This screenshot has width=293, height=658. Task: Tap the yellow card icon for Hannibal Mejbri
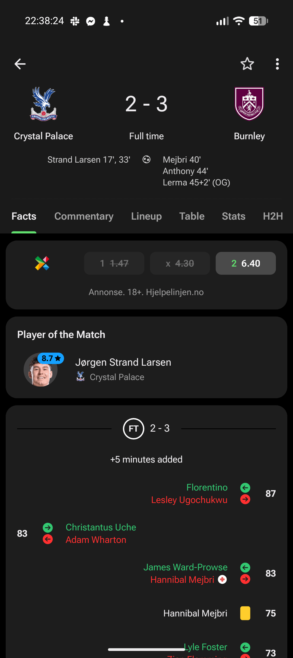click(245, 613)
